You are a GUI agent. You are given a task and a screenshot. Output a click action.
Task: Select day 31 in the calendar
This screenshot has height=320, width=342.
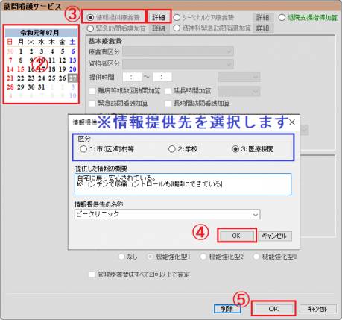point(42,87)
